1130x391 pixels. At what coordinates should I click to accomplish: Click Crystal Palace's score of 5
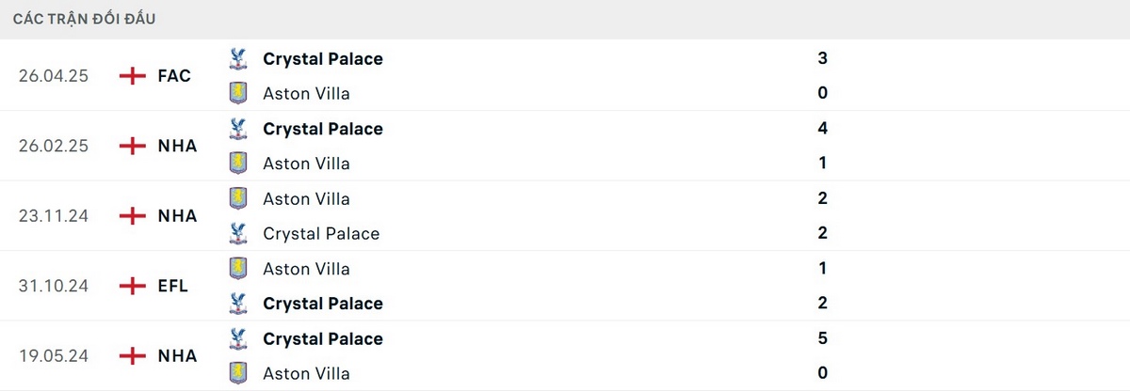823,338
